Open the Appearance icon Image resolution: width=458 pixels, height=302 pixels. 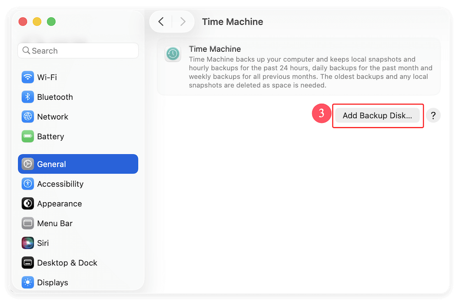(28, 204)
